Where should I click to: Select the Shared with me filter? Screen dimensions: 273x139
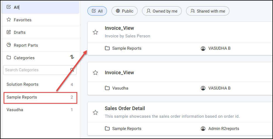pyautogui.click(x=207, y=11)
